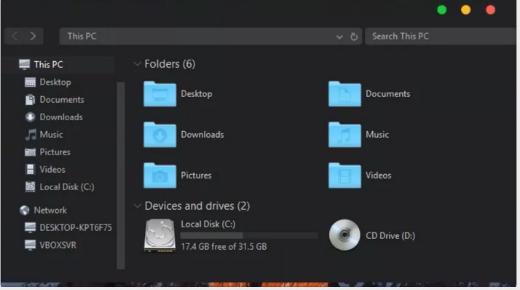
Task: Select the CD Drive (D:) disc icon
Action: pos(344,235)
